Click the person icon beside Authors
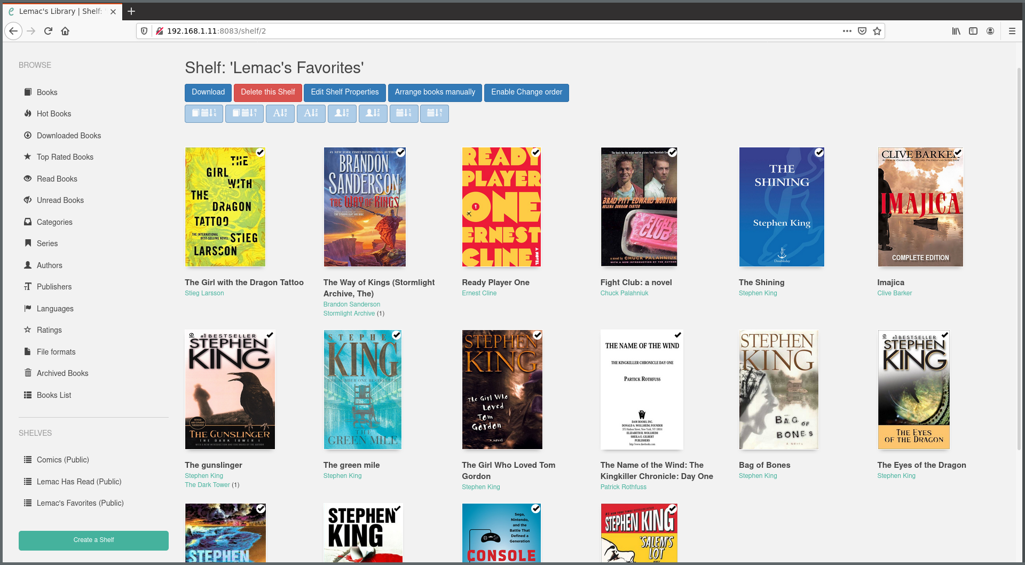Image resolution: width=1025 pixels, height=565 pixels. tap(28, 265)
